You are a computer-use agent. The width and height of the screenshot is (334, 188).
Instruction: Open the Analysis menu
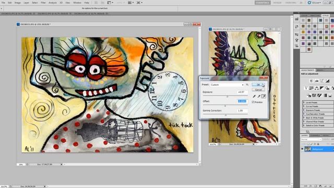pos(53,3)
